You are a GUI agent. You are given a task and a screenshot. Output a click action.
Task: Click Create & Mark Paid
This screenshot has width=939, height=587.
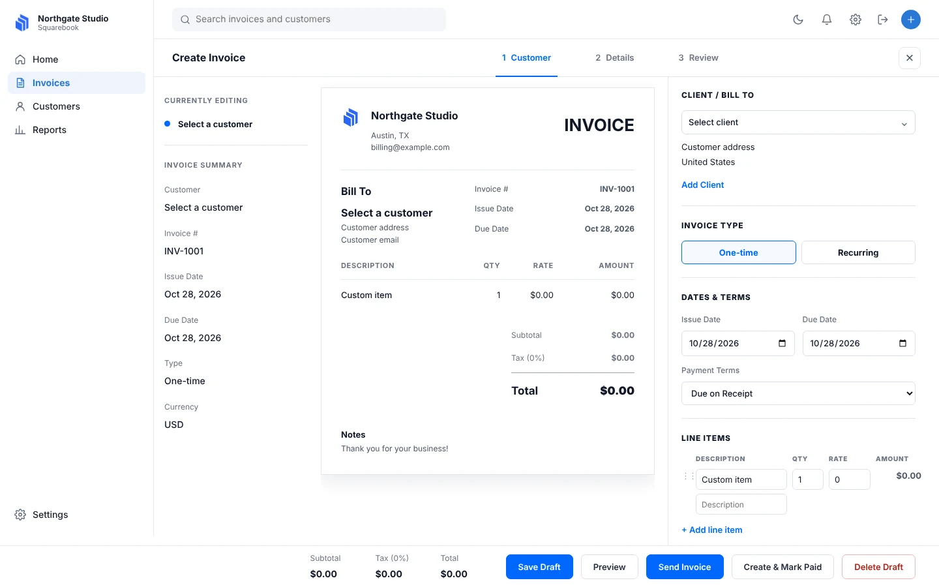(x=782, y=567)
